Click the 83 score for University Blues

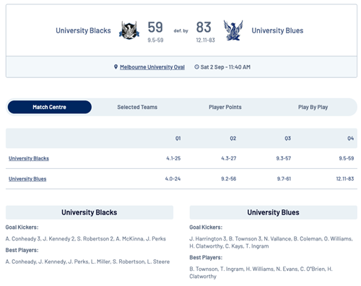click(x=204, y=27)
